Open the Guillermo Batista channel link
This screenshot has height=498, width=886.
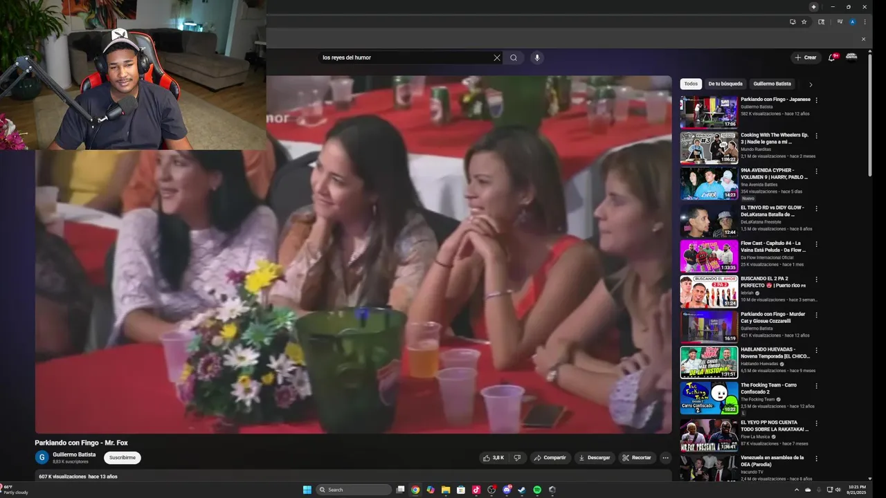pyautogui.click(x=74, y=454)
